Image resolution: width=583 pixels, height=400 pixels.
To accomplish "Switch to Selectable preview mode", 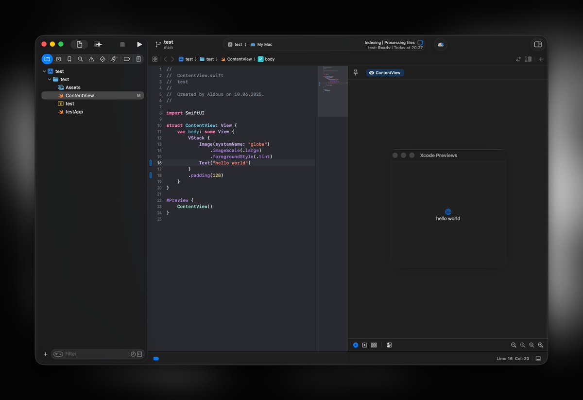I will tap(364, 345).
